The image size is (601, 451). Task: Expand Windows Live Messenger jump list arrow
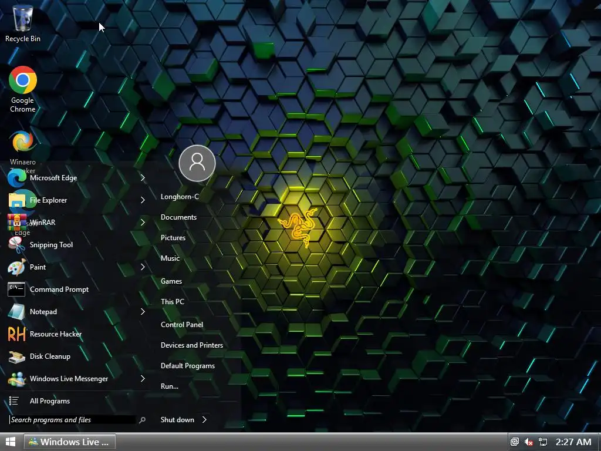143,379
